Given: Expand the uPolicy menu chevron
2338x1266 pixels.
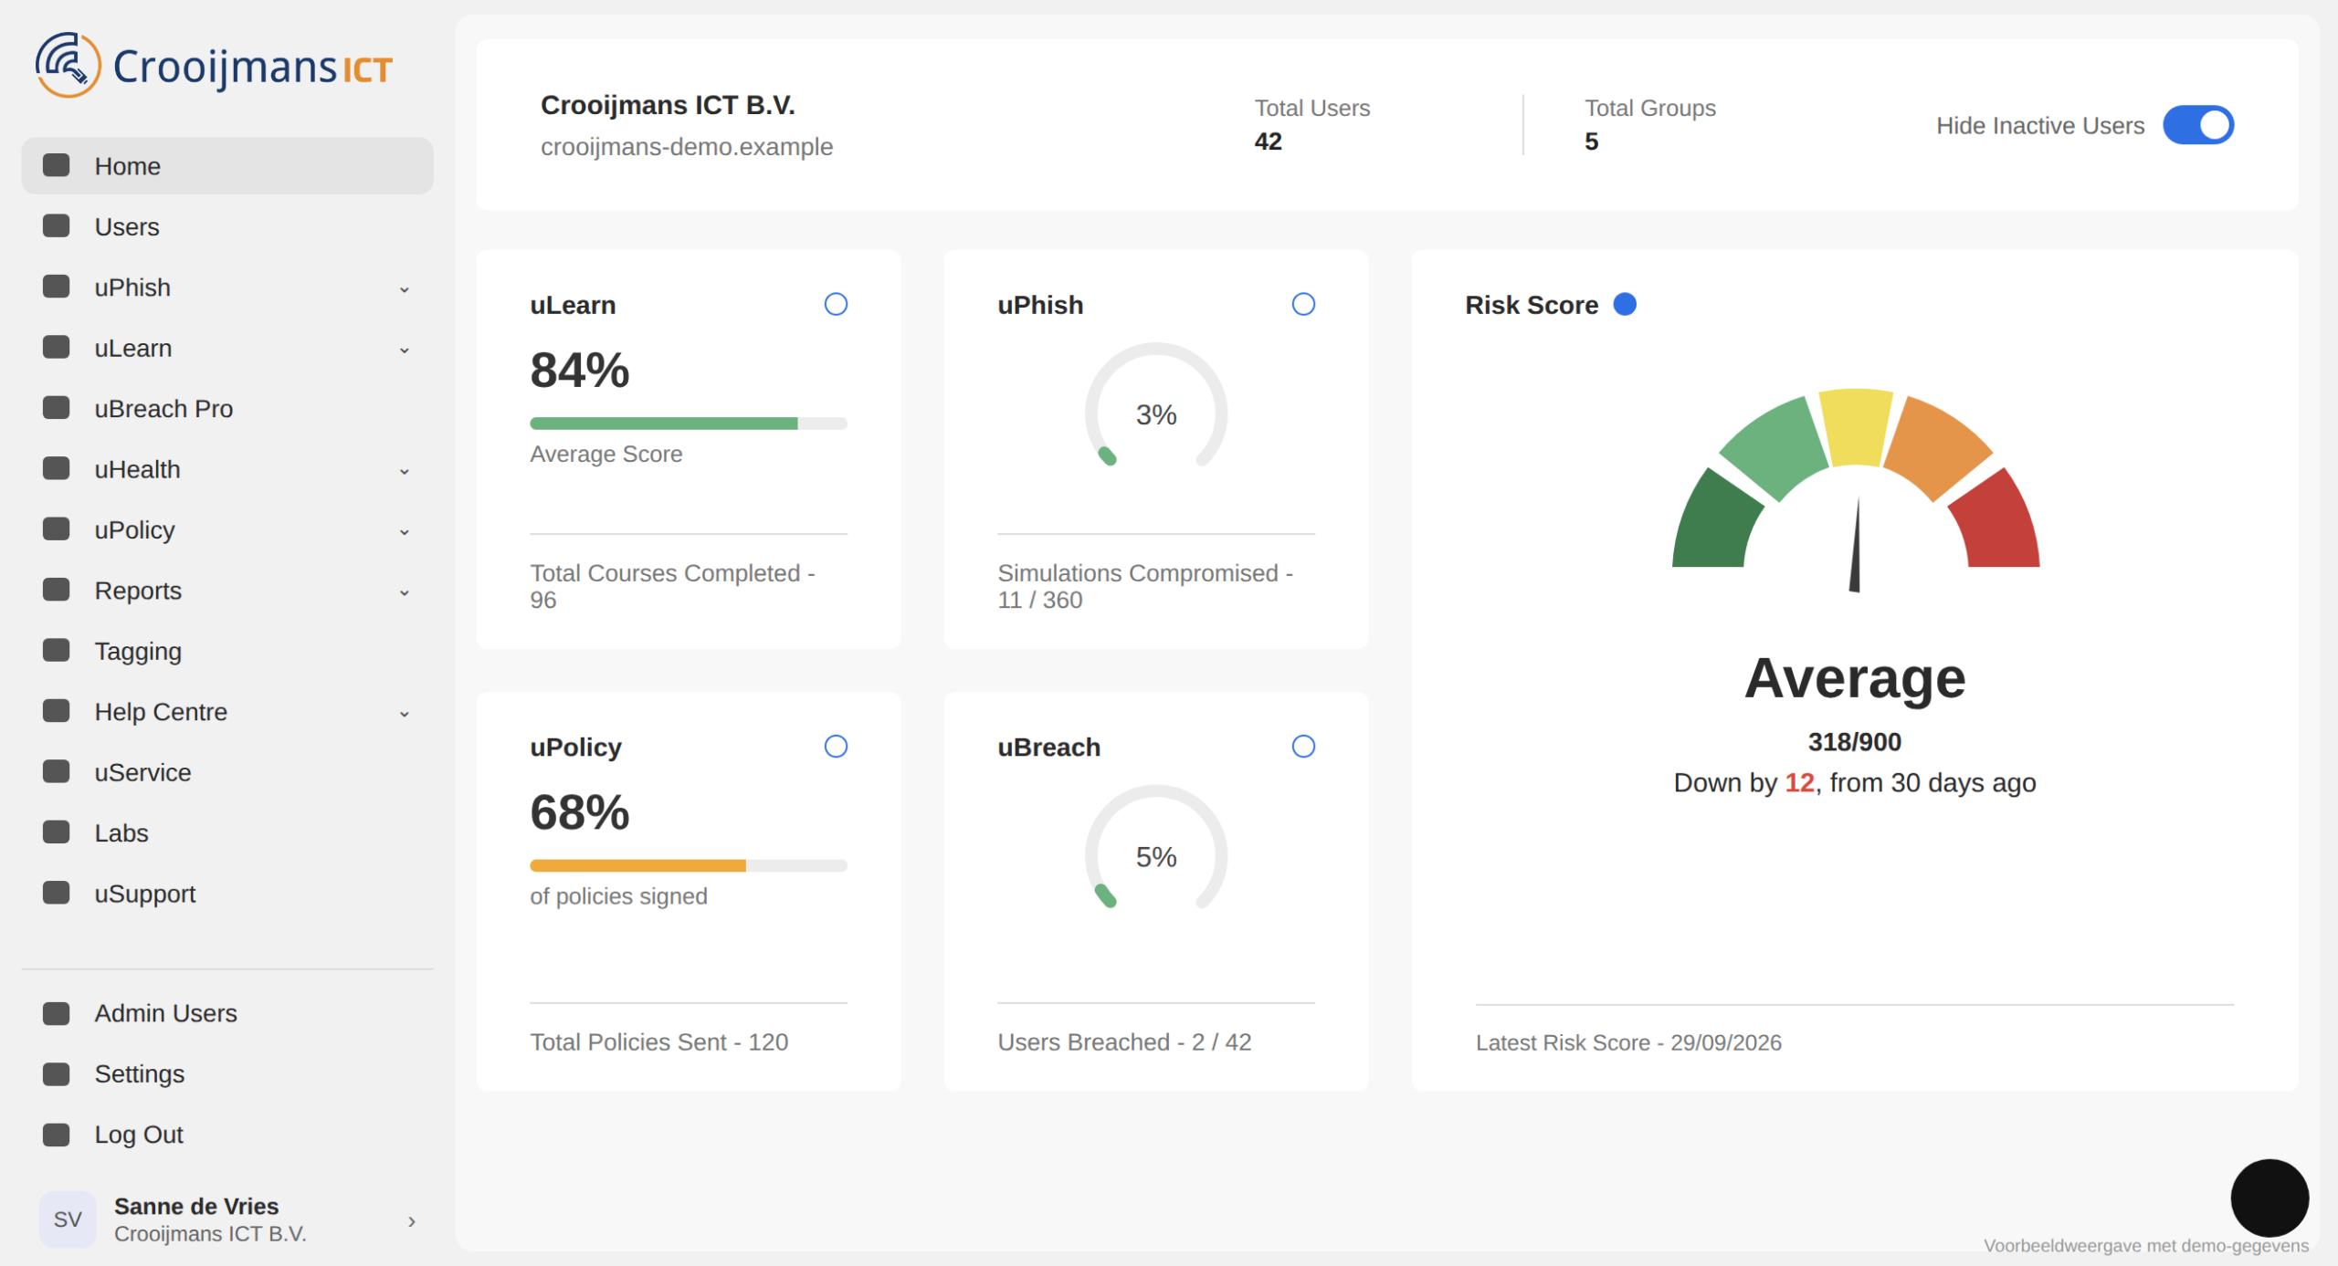Looking at the screenshot, I should 405,532.
